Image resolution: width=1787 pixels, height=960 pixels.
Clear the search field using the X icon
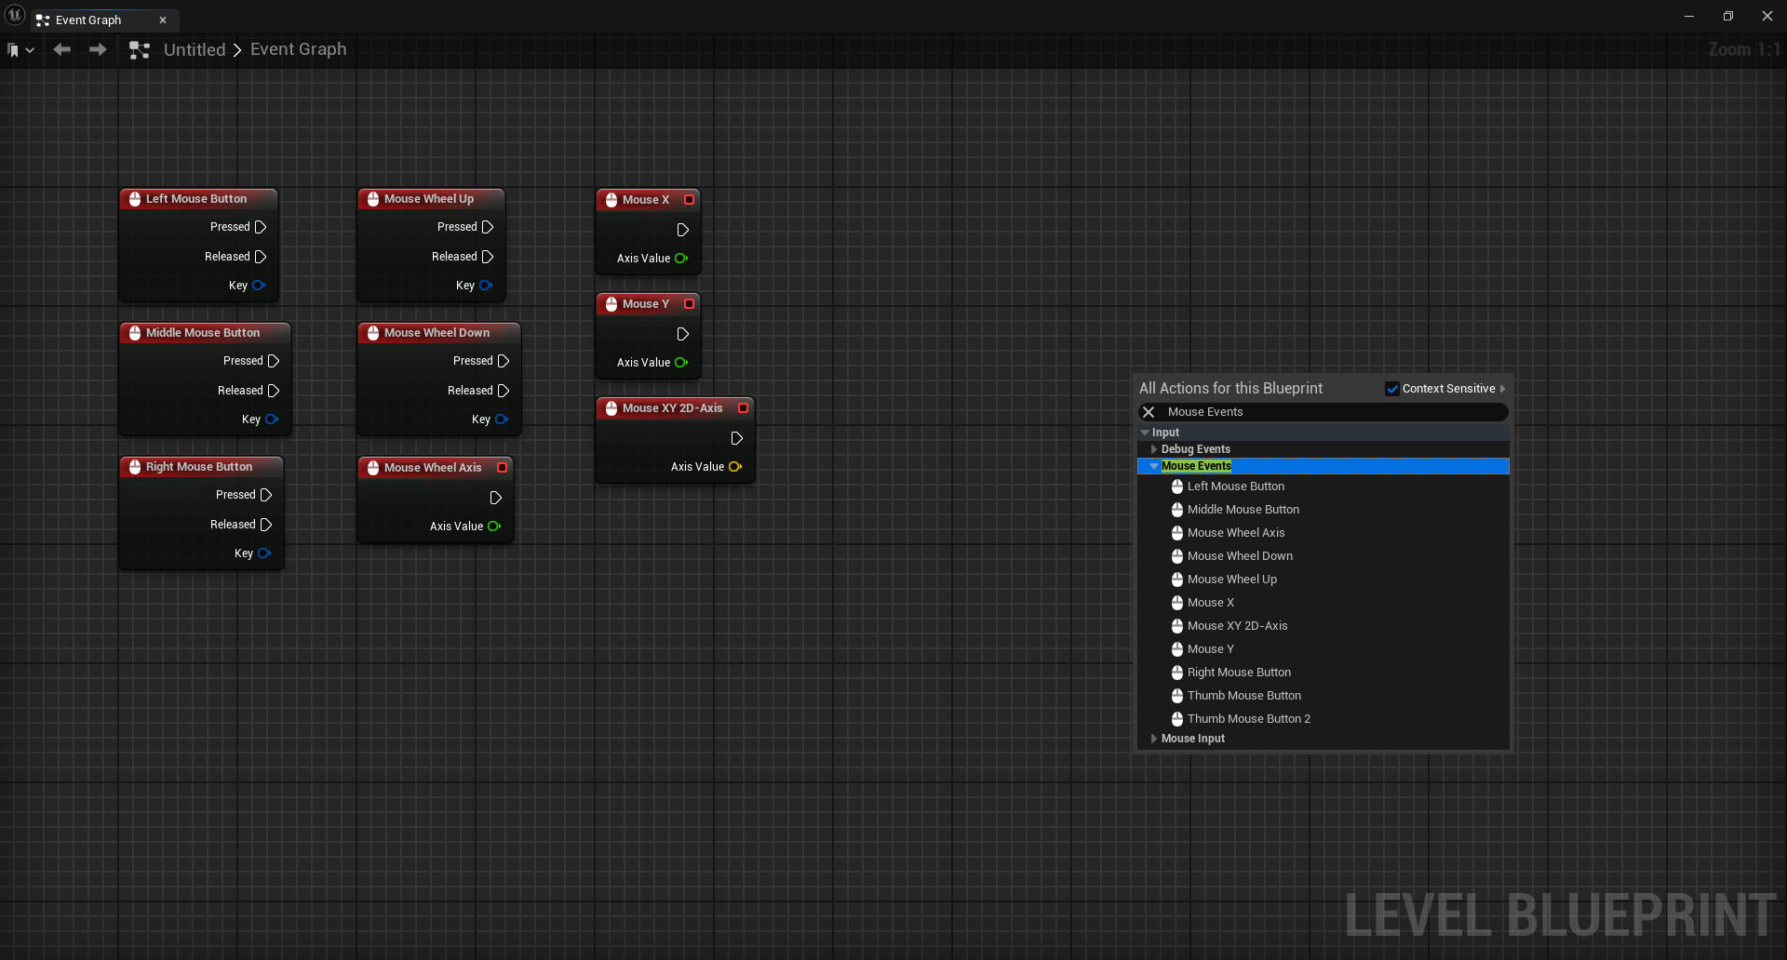coord(1149,412)
